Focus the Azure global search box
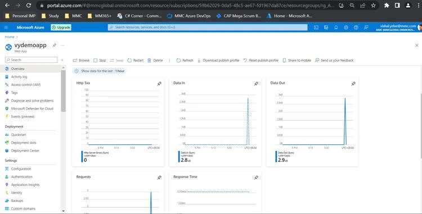 click(x=208, y=28)
